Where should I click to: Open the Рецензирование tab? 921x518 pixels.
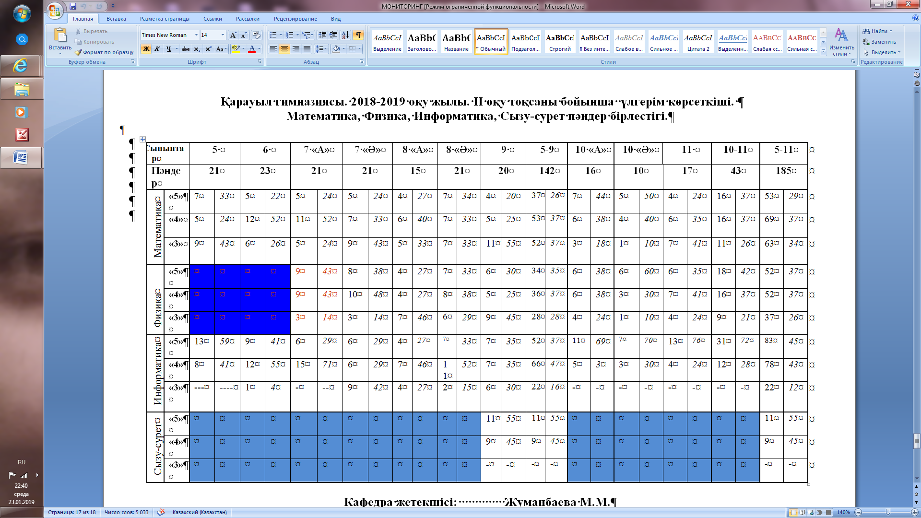[295, 19]
